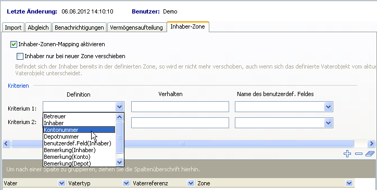The width and height of the screenshot is (377, 190).
Task: Choose Depotnummer from the list
Action: point(79,137)
